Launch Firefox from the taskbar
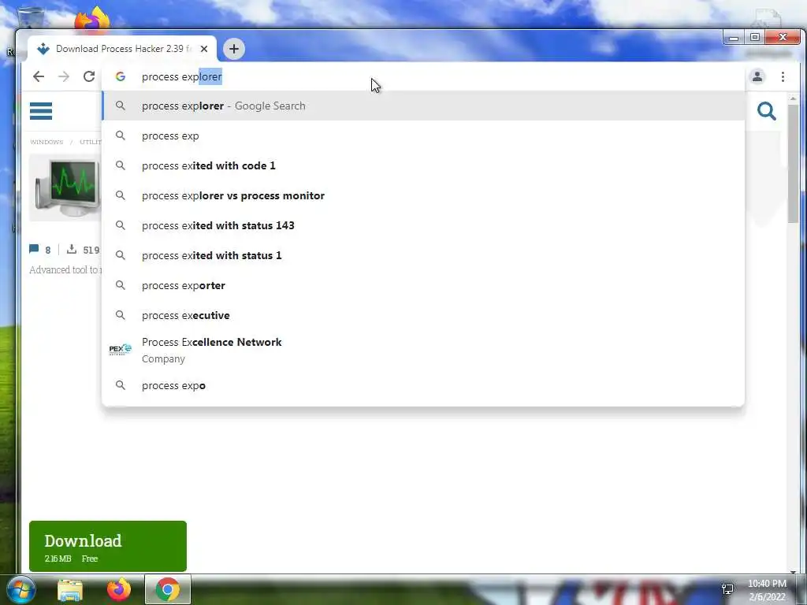807x605 pixels. (119, 589)
